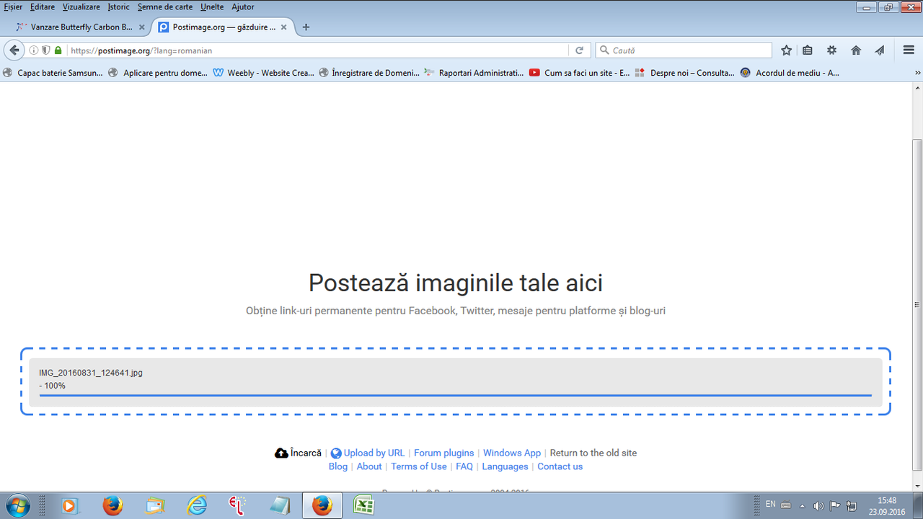The image size is (923, 519).
Task: Open Înregistrare de Domeni bookmark
Action: coord(369,73)
